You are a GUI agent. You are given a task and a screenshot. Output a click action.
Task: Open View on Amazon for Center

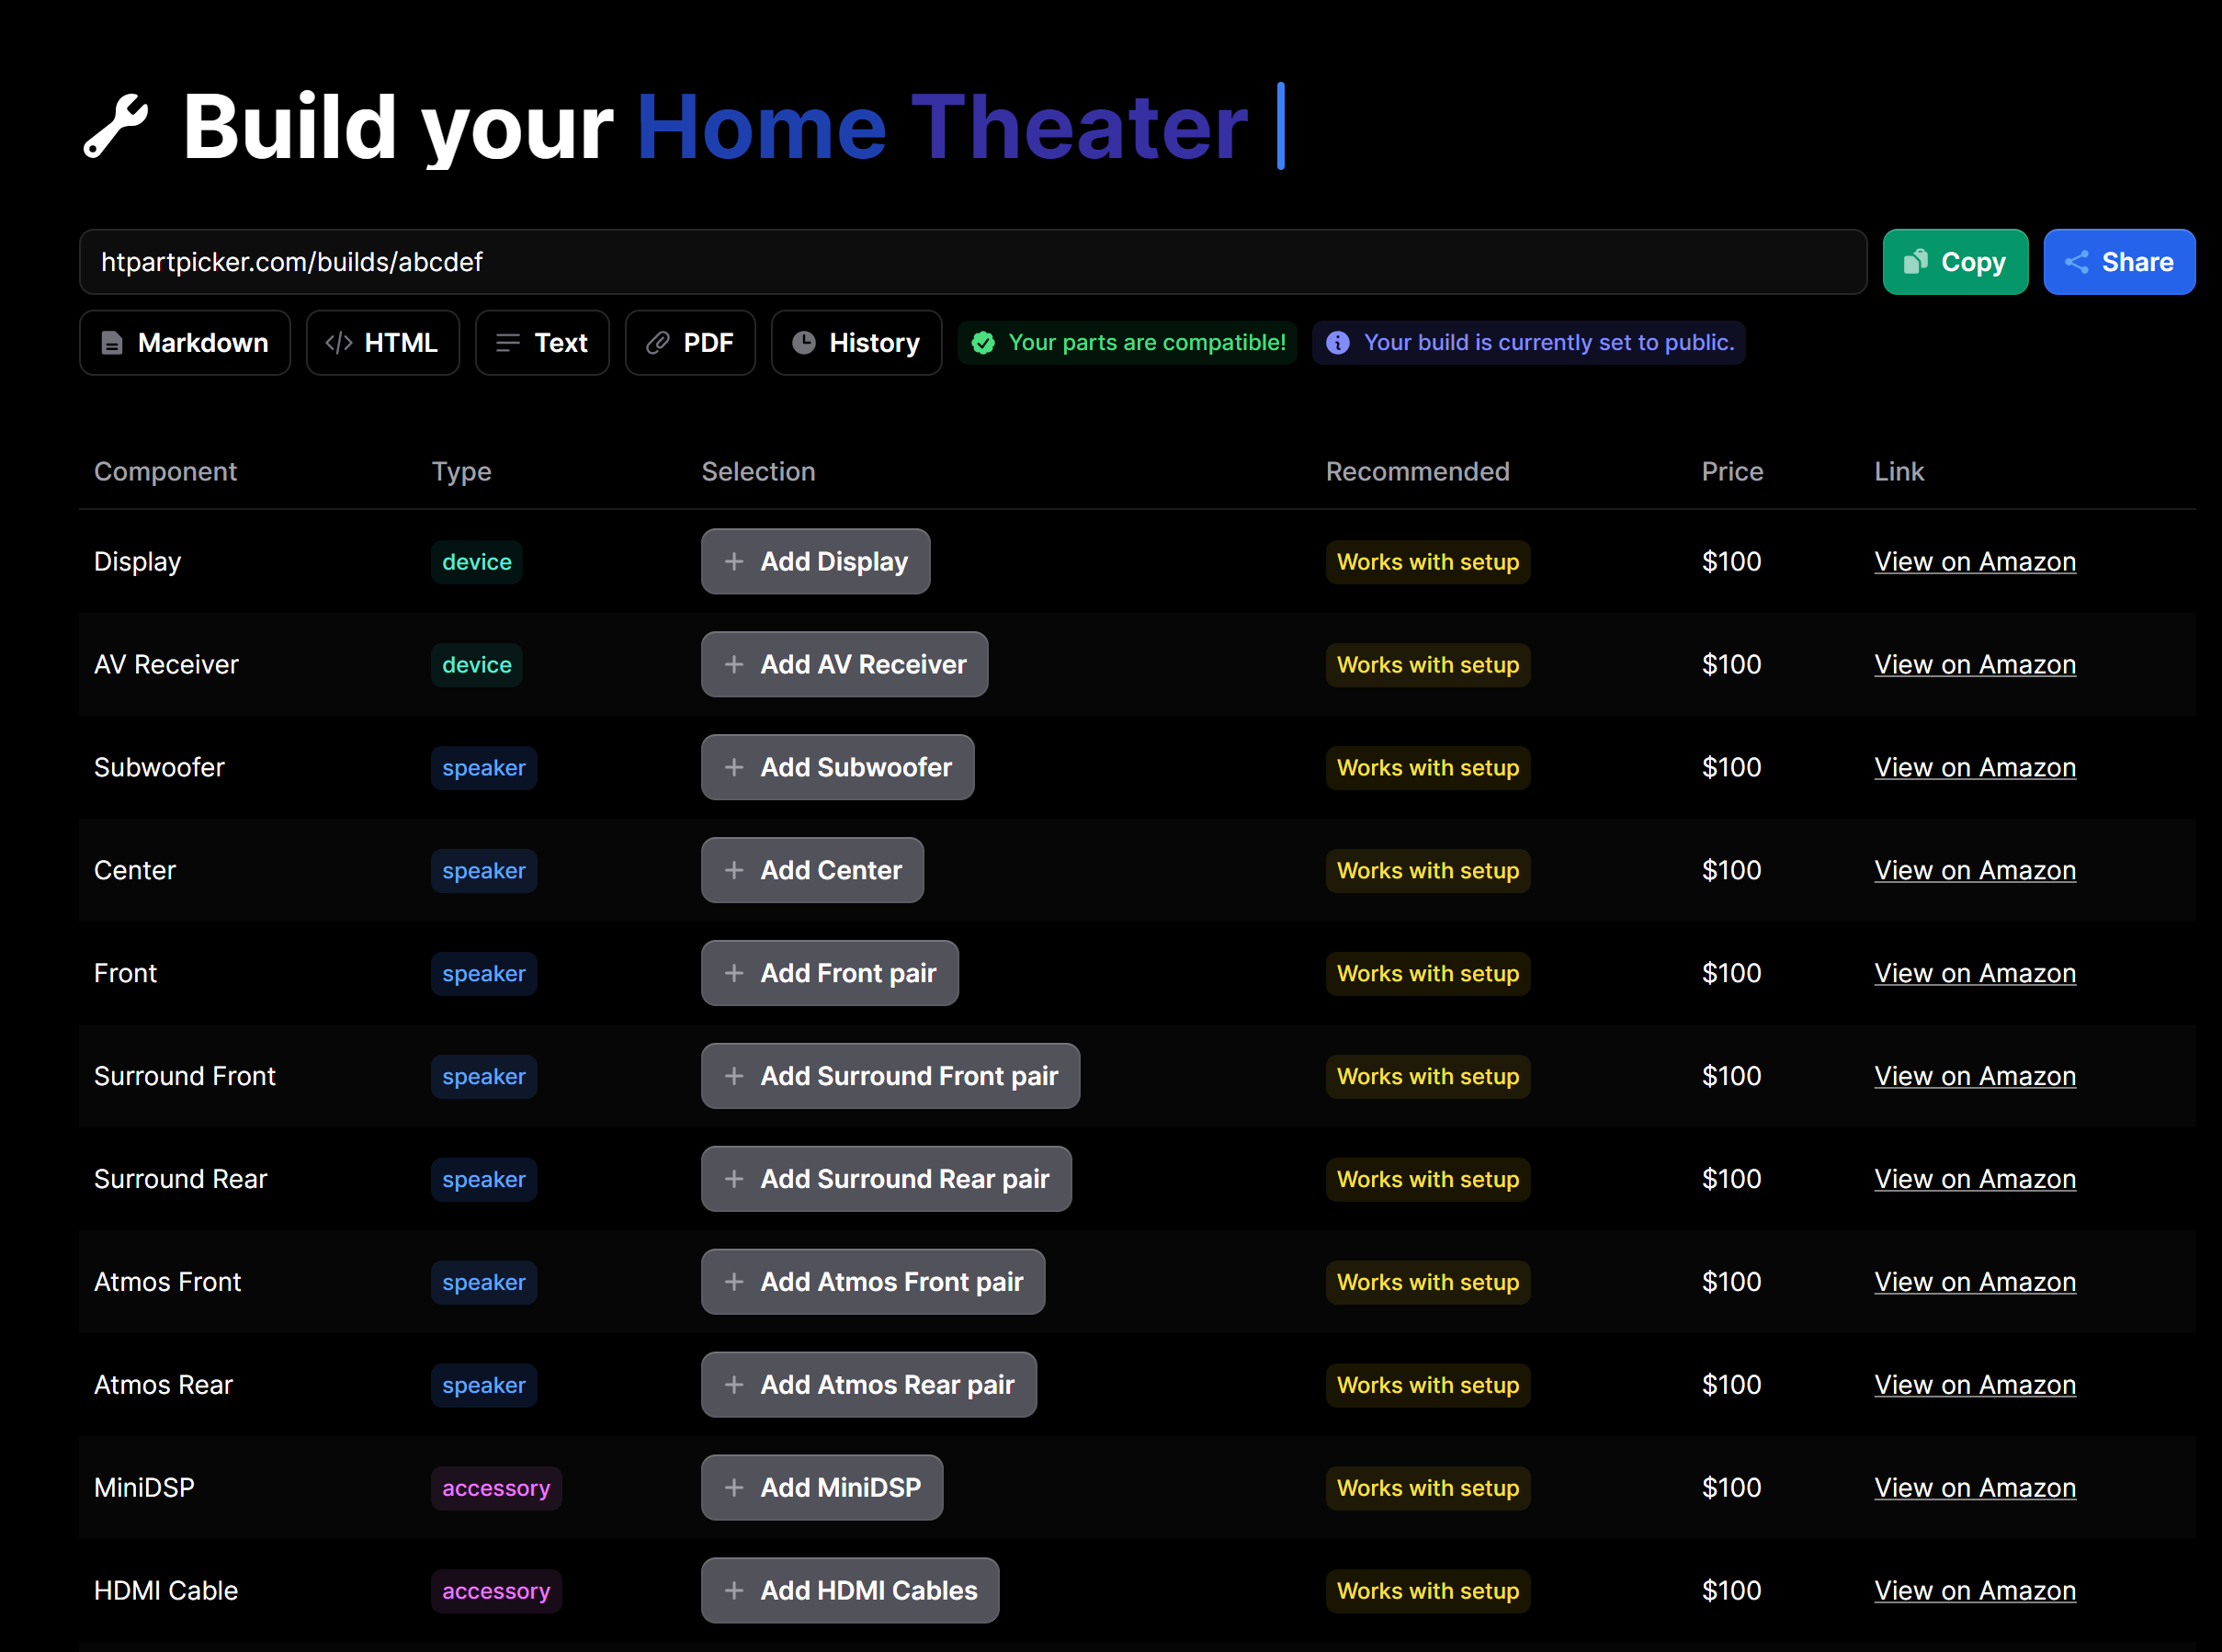coord(1975,871)
